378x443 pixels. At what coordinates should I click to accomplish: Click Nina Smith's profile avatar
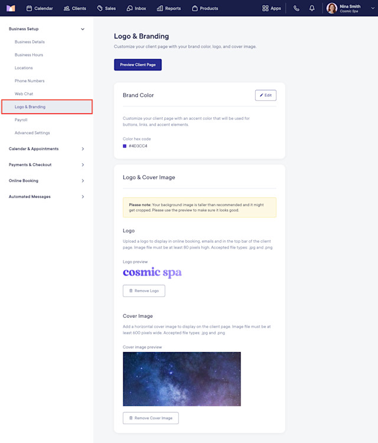point(332,8)
